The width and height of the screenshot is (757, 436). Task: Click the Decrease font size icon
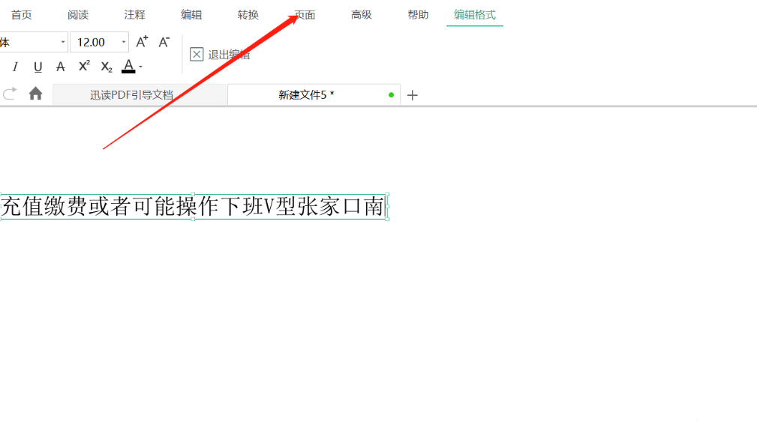[x=163, y=42]
